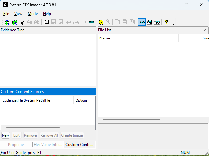Click the File List horizontal scrollbar
Screen dimensions: 209x156
coord(132,119)
